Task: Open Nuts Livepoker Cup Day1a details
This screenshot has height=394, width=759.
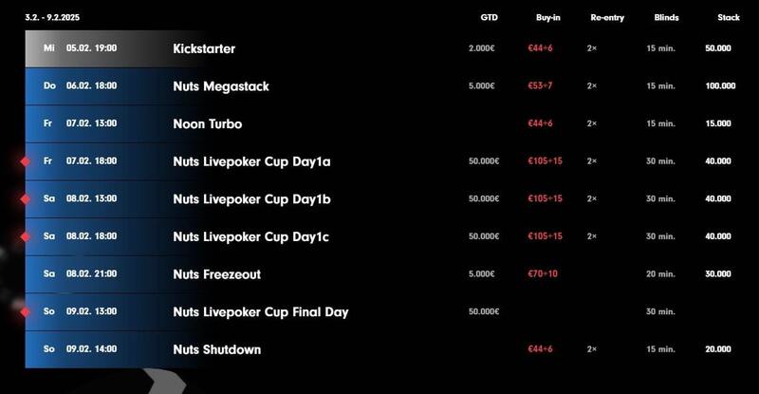Action: click(251, 161)
